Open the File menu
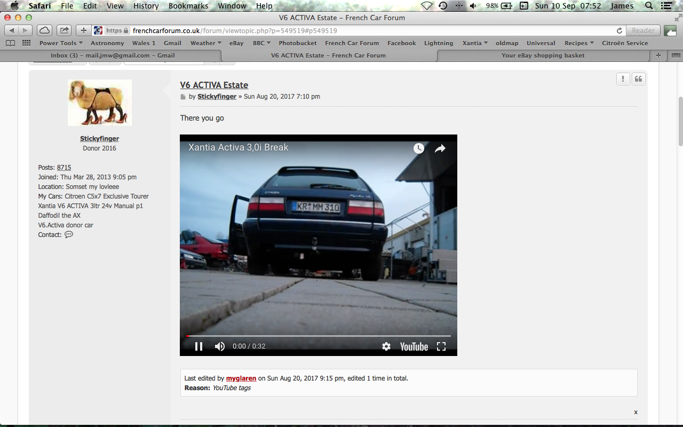683x427 pixels. pos(67,6)
